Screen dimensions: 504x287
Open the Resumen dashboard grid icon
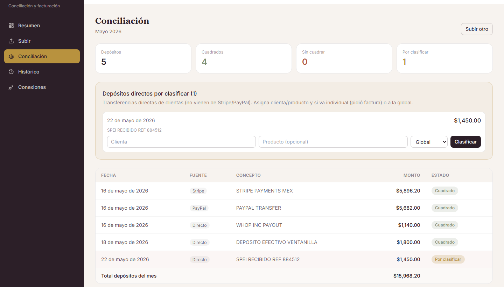point(11,26)
